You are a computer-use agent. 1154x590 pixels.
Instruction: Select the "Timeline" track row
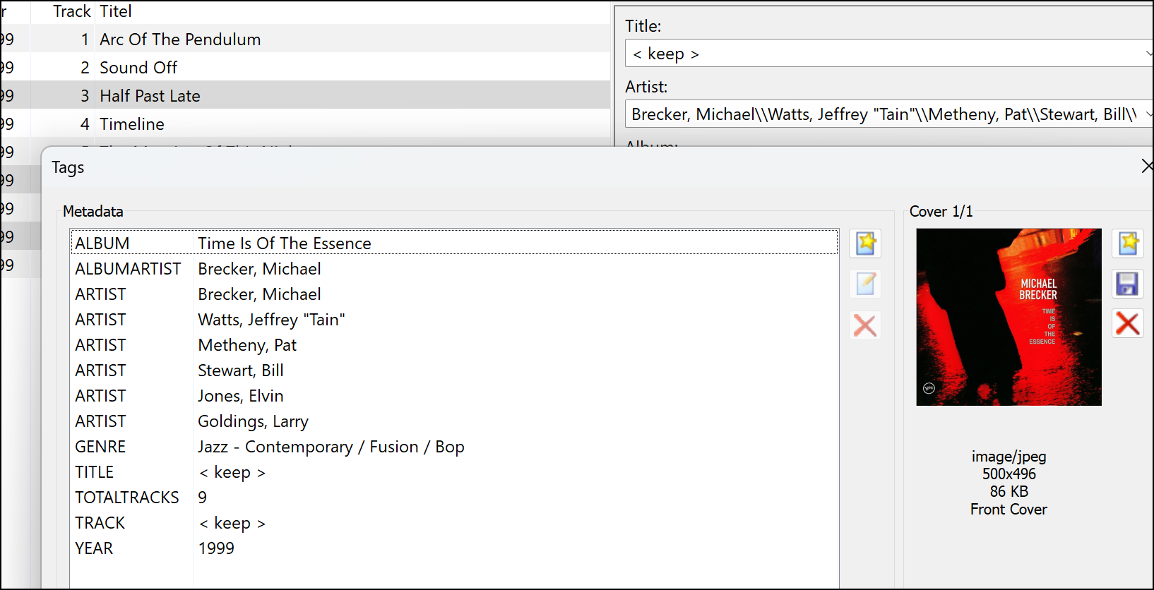click(x=132, y=124)
